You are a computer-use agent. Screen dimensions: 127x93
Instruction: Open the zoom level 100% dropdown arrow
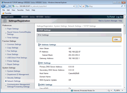122,90
